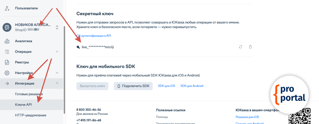Screen dimensions: 319x124
Task: Select Ключи API in the sidebar
Action: [23, 105]
